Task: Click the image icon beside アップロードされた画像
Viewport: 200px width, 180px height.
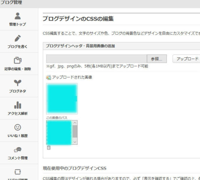Action: (48, 77)
